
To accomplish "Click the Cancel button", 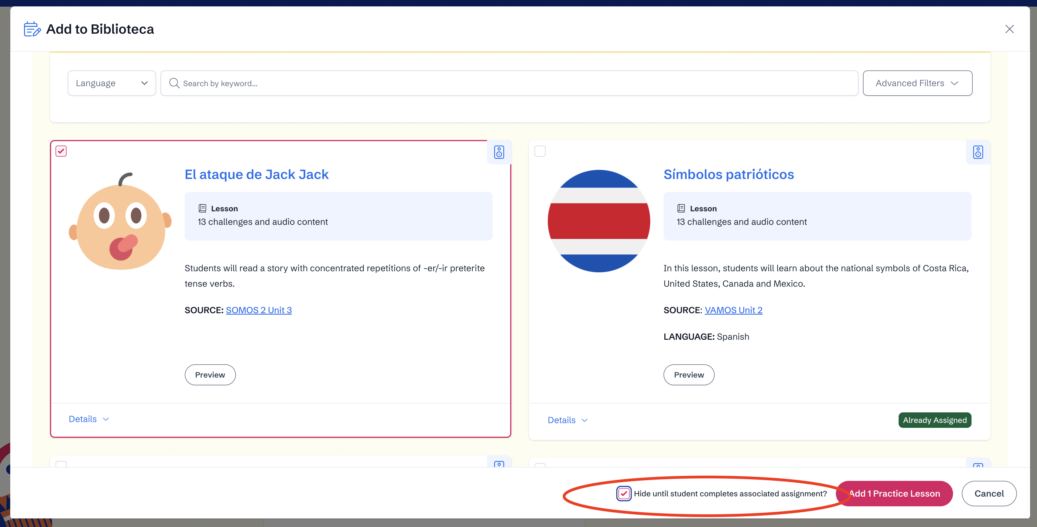I will coord(989,494).
